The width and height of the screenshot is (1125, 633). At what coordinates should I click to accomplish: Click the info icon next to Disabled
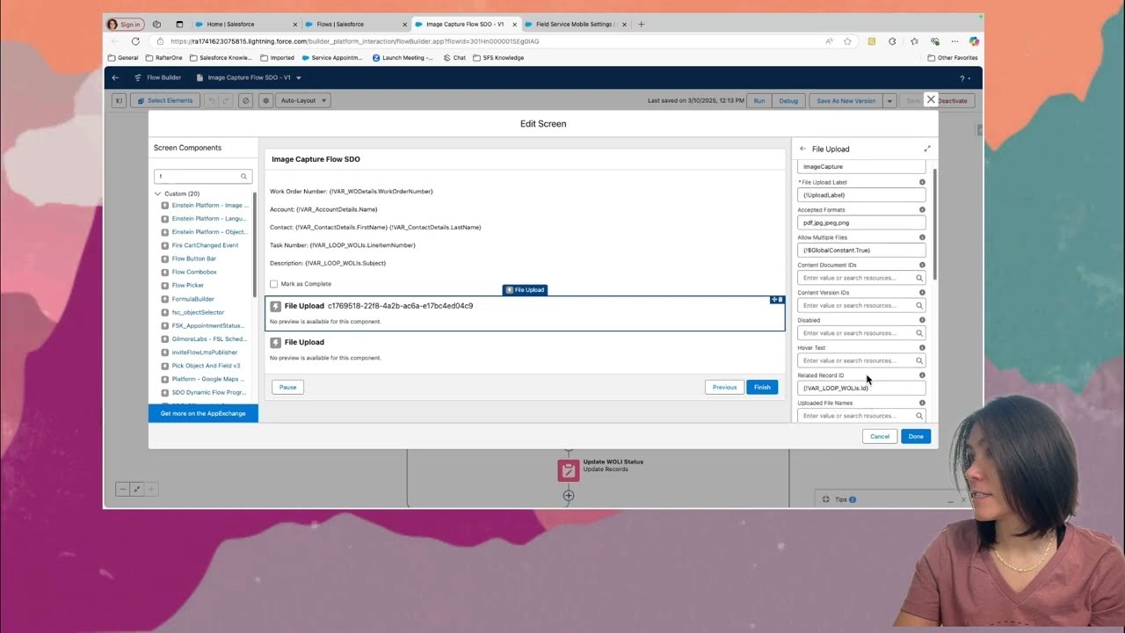point(922,320)
